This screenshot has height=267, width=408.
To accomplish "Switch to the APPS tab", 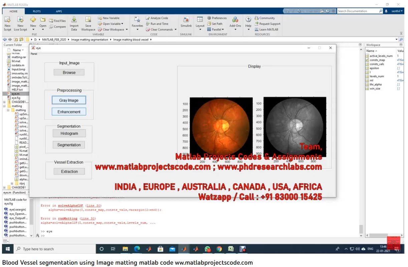I will 59,11.
